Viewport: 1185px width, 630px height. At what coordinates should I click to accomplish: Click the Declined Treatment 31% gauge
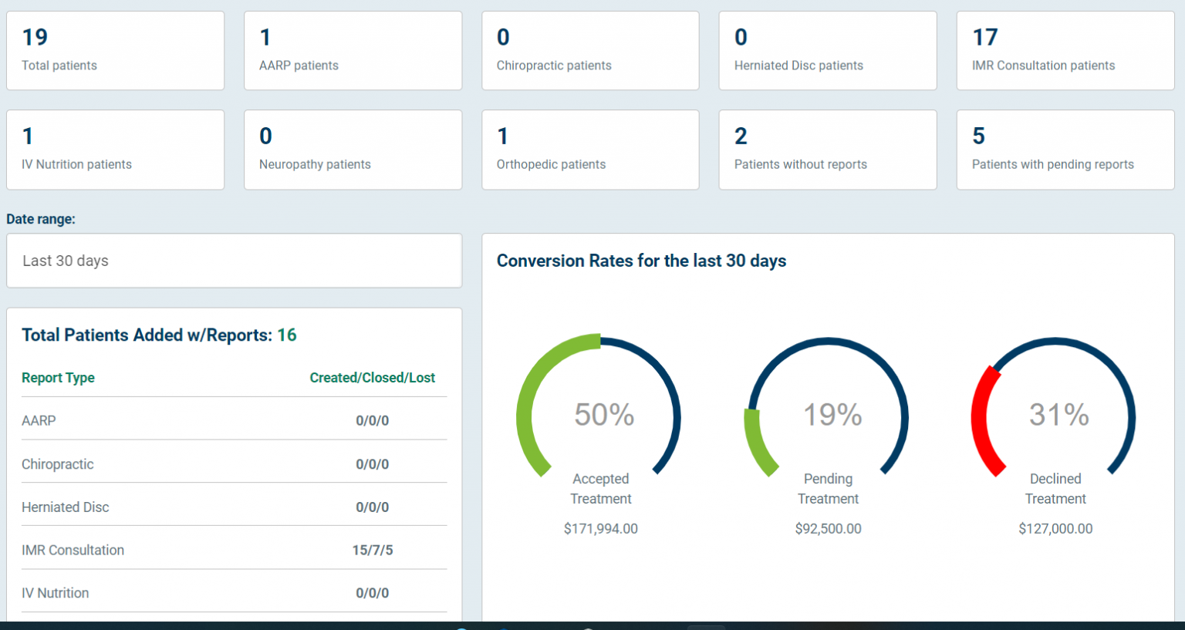pyautogui.click(x=1054, y=408)
